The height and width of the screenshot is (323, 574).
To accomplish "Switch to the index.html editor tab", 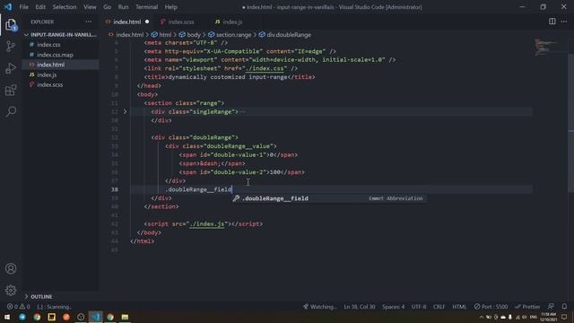I will point(126,22).
